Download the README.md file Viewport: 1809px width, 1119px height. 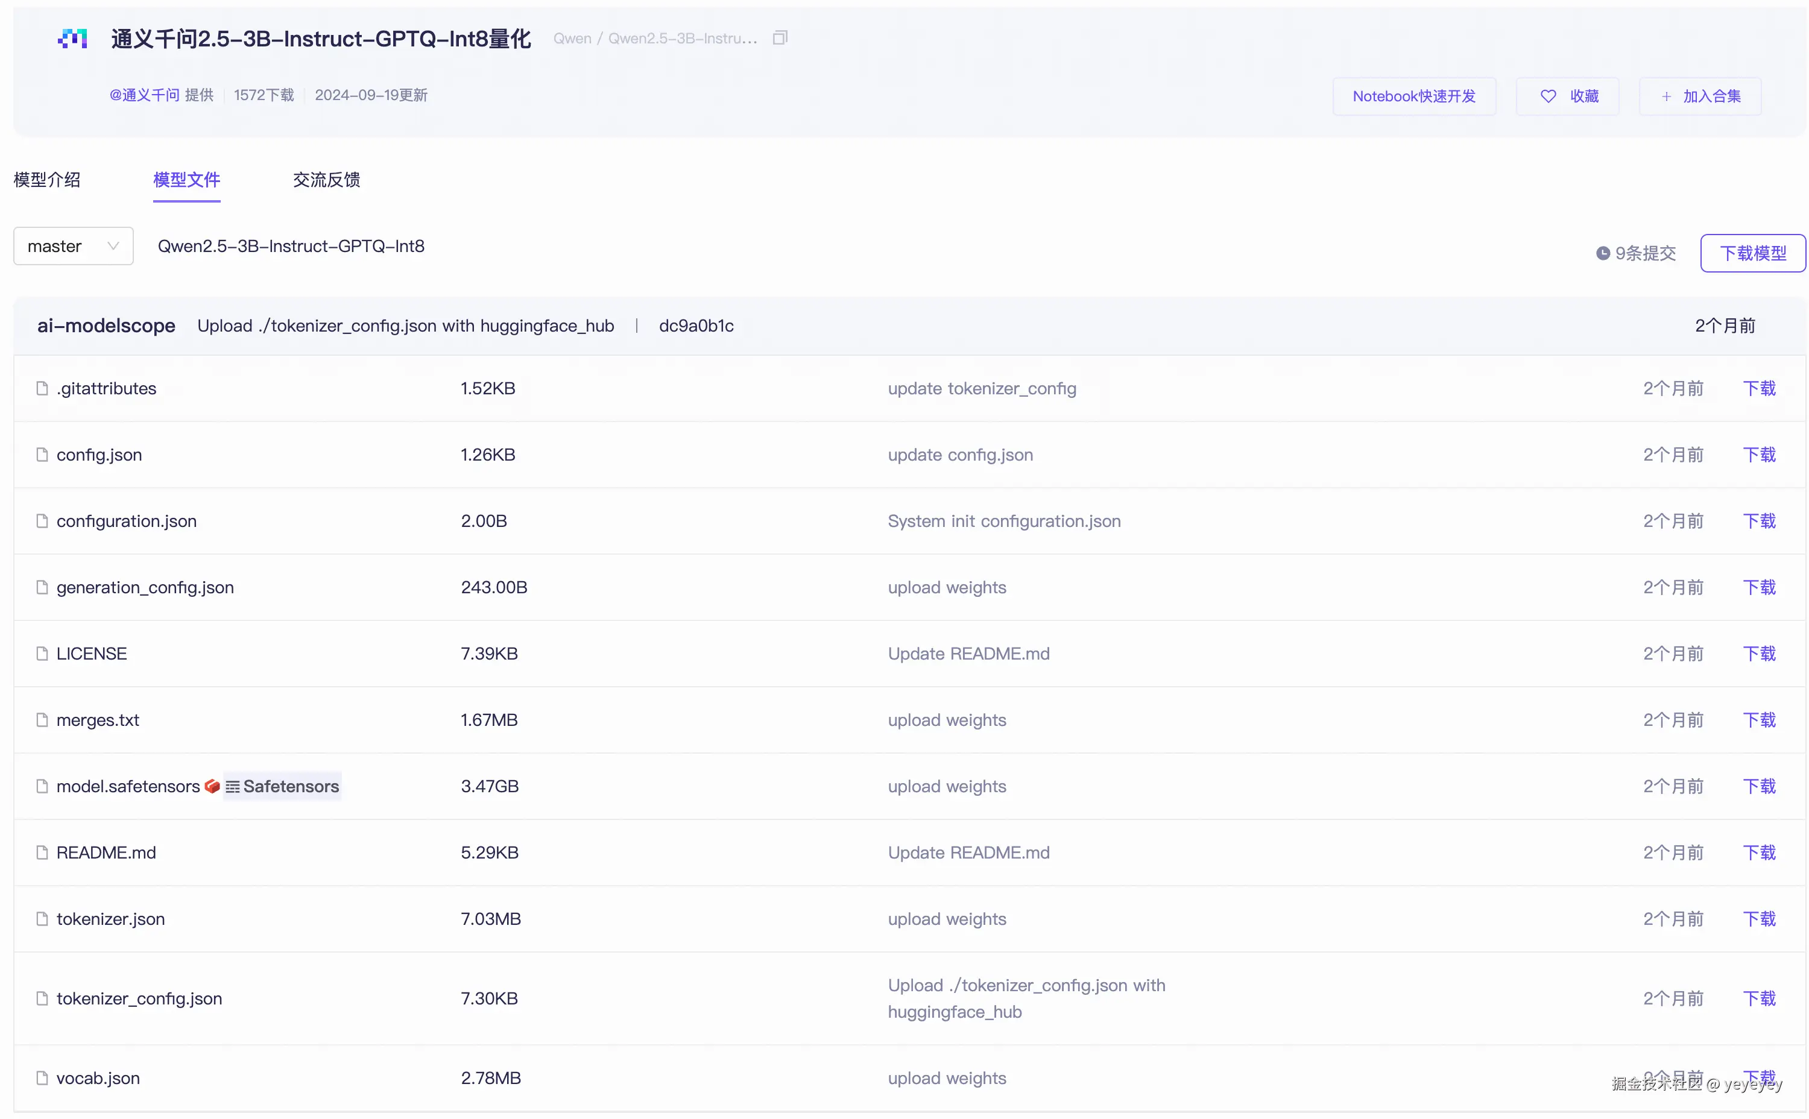point(1759,853)
